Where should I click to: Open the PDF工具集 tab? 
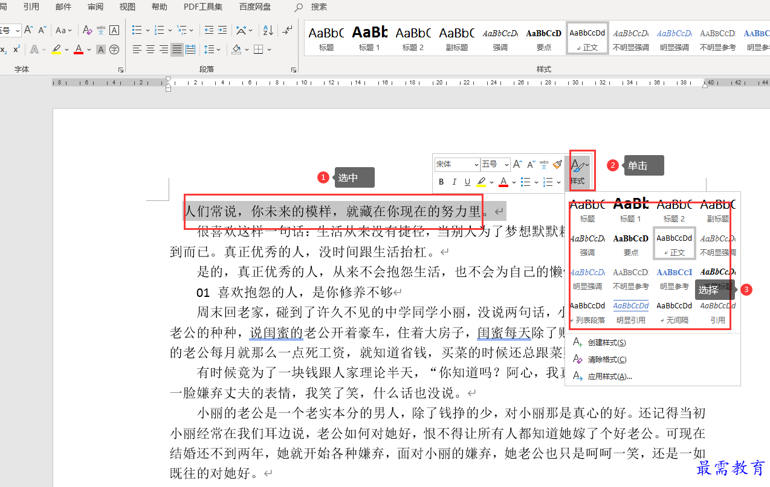click(x=203, y=7)
